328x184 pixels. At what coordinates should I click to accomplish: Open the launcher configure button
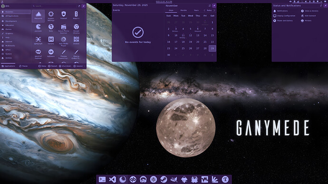pyautogui.click(x=79, y=6)
